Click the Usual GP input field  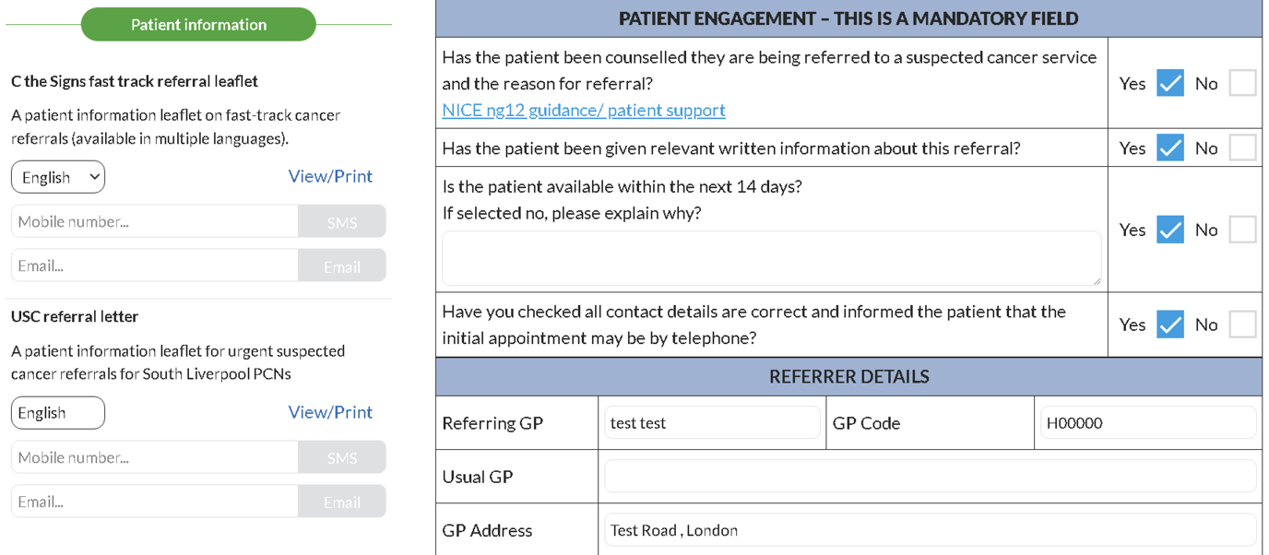929,477
